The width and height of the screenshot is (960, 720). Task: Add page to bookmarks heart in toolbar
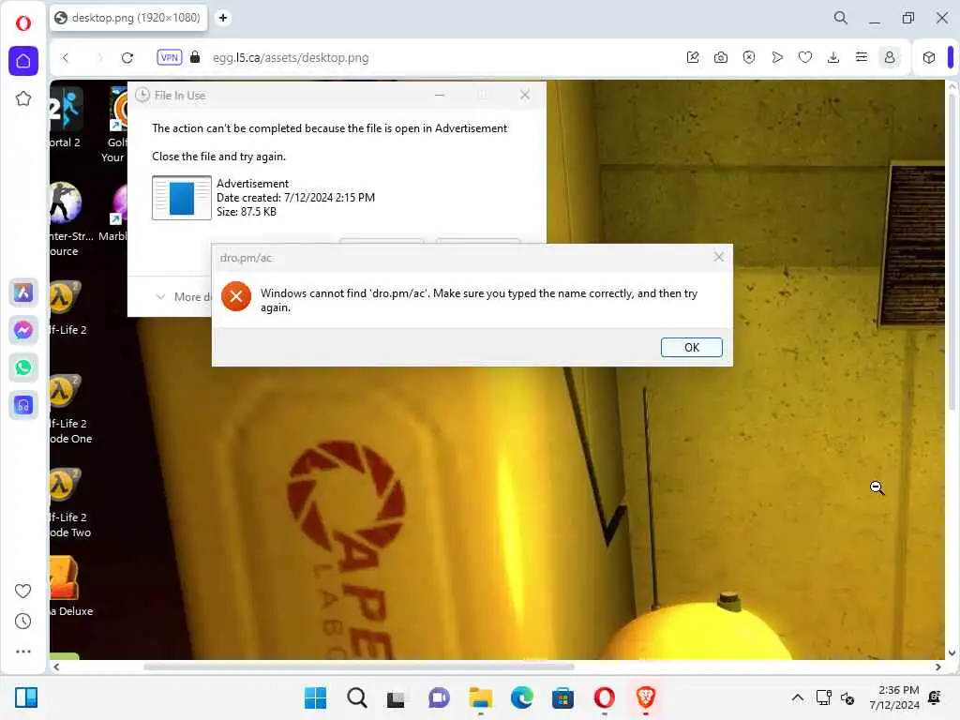pyautogui.click(x=805, y=57)
